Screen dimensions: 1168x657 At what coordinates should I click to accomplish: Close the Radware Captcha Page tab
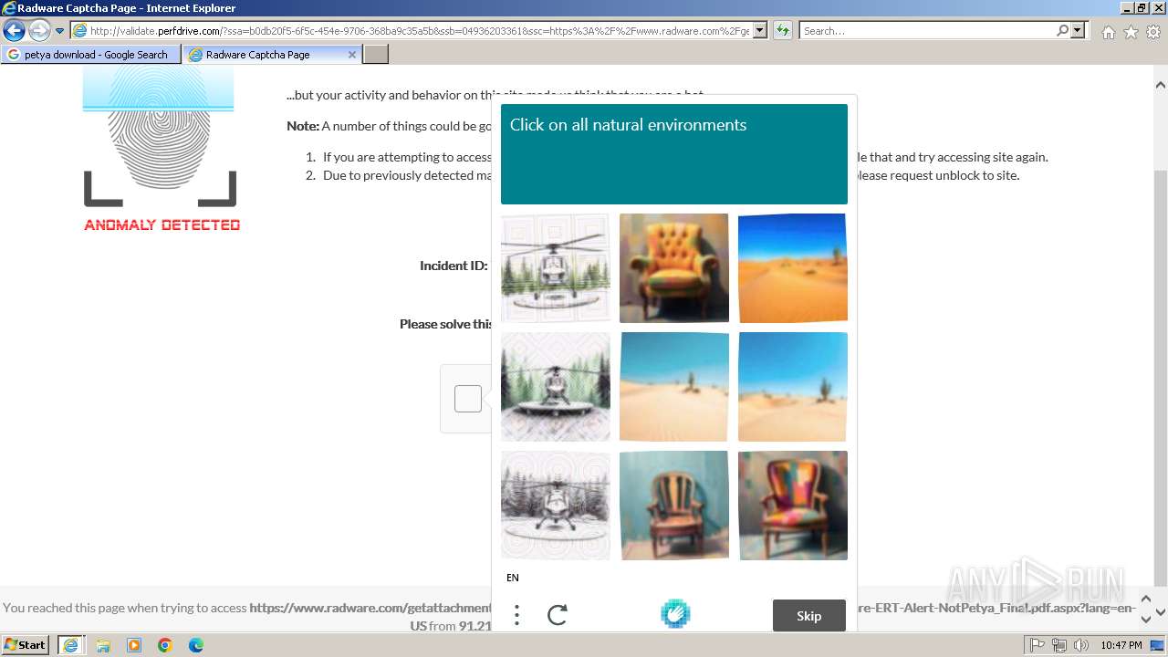352,55
